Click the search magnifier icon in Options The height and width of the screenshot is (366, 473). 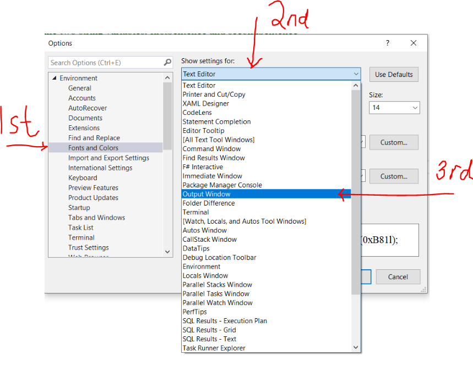tap(167, 62)
